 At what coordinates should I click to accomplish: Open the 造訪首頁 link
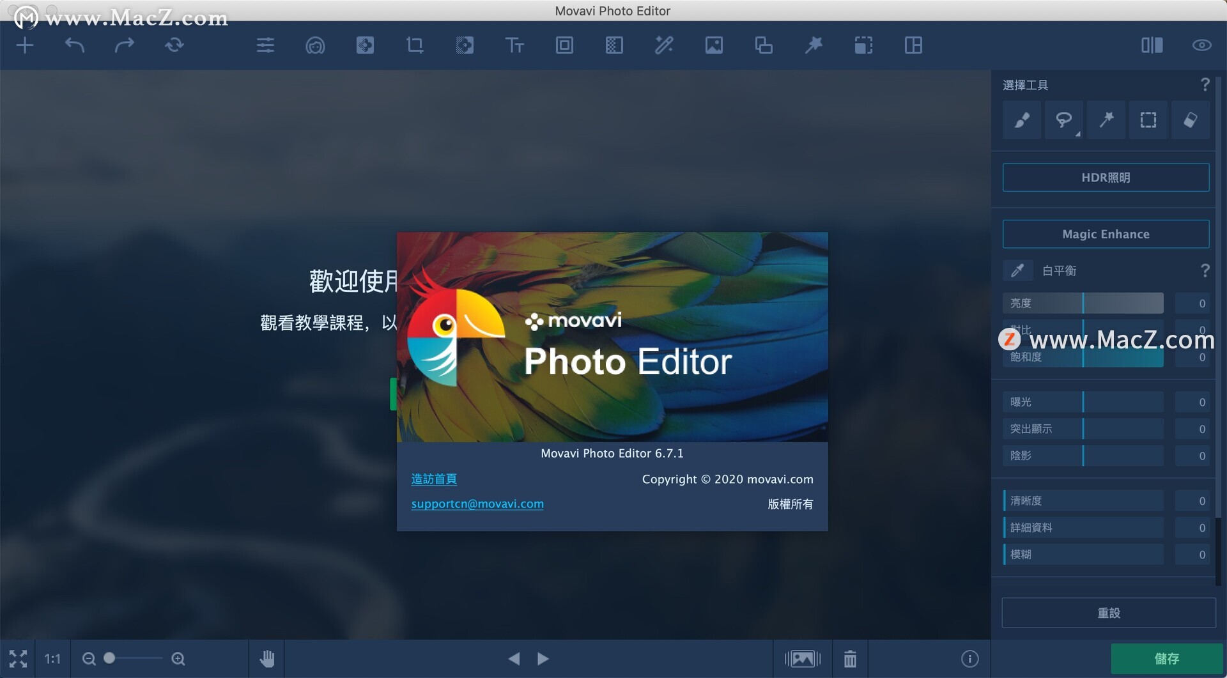pos(434,479)
